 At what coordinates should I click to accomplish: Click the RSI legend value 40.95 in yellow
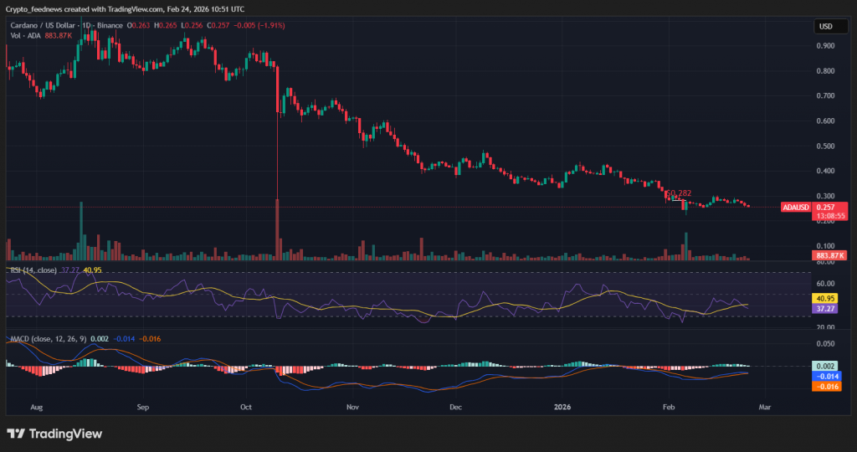coord(92,270)
